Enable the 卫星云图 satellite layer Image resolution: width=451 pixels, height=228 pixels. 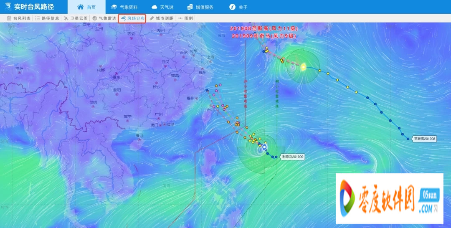76,18
